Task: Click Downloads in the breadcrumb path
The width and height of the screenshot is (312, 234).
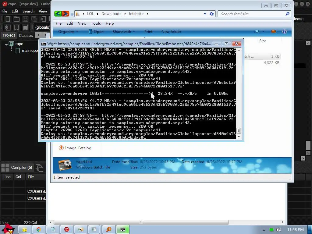Action: (x=111, y=14)
